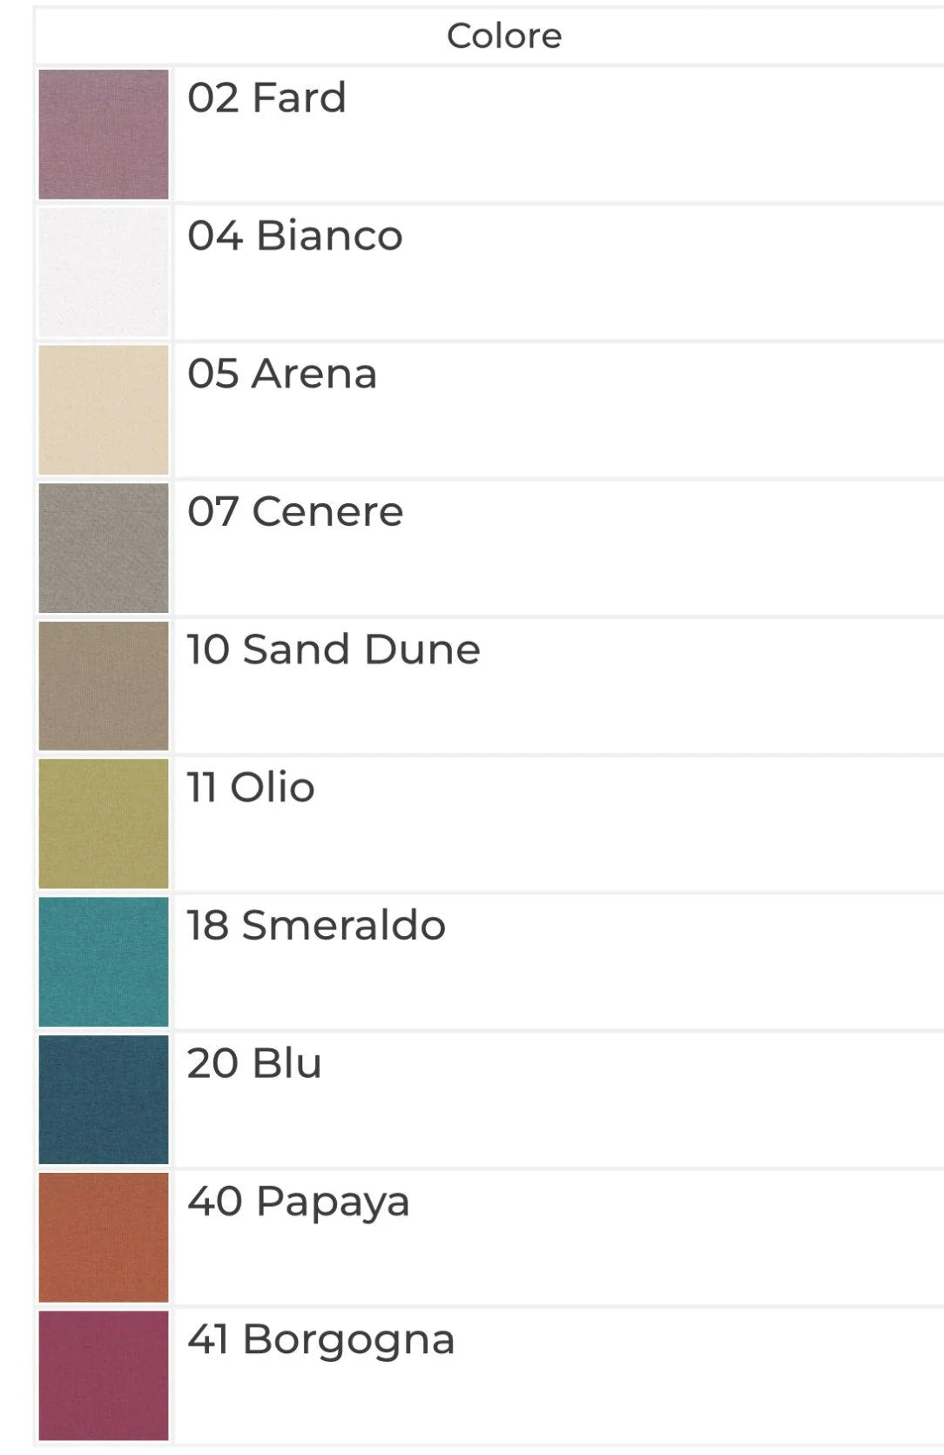
Task: Pick the 11 Olio olive swatch
Action: pos(104,824)
